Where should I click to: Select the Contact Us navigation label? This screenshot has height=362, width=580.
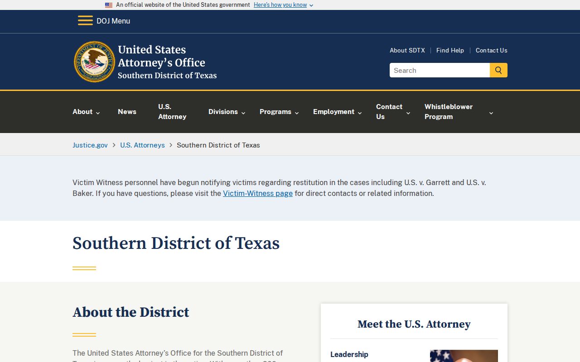pyautogui.click(x=389, y=112)
